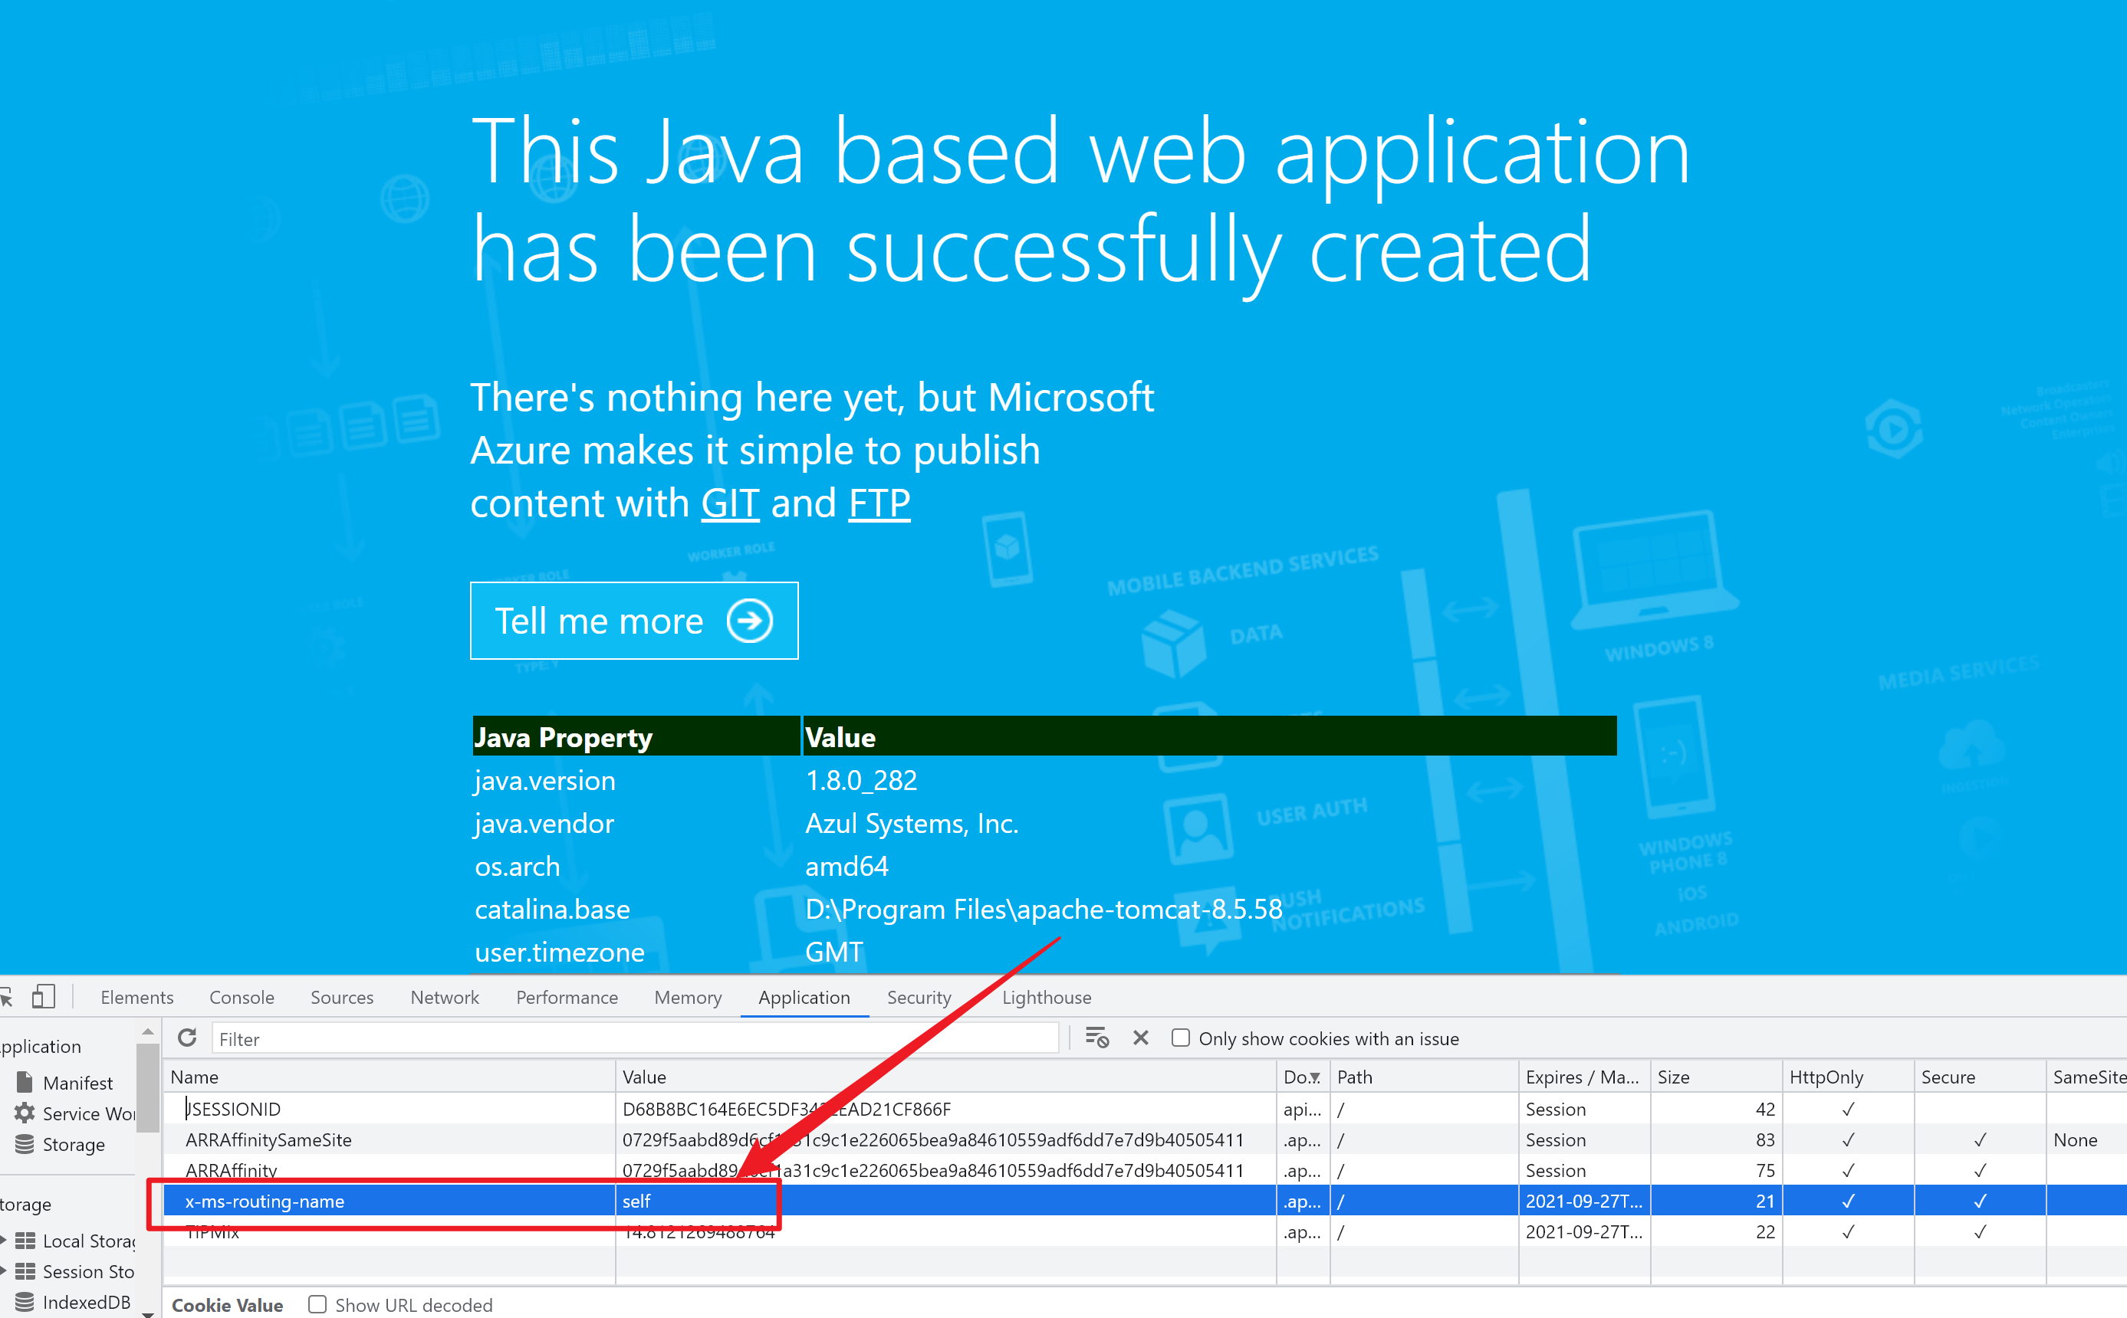This screenshot has height=1318, width=2127.
Task: Click the cookie Filter input field
Action: click(634, 1038)
